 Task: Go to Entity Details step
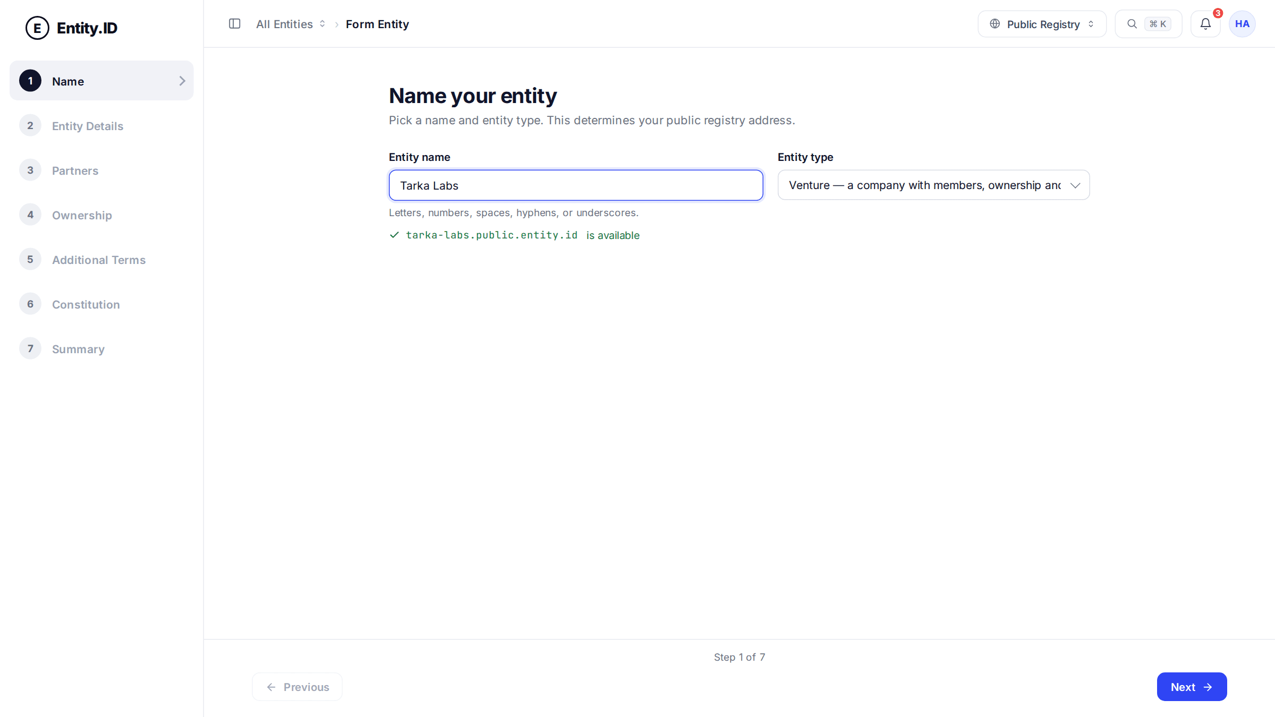coord(101,126)
